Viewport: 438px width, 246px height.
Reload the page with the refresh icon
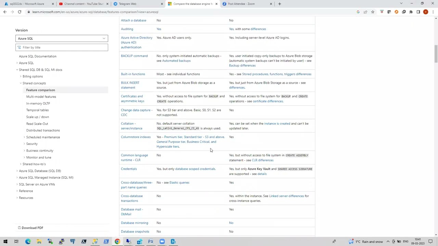pyautogui.click(x=20, y=12)
